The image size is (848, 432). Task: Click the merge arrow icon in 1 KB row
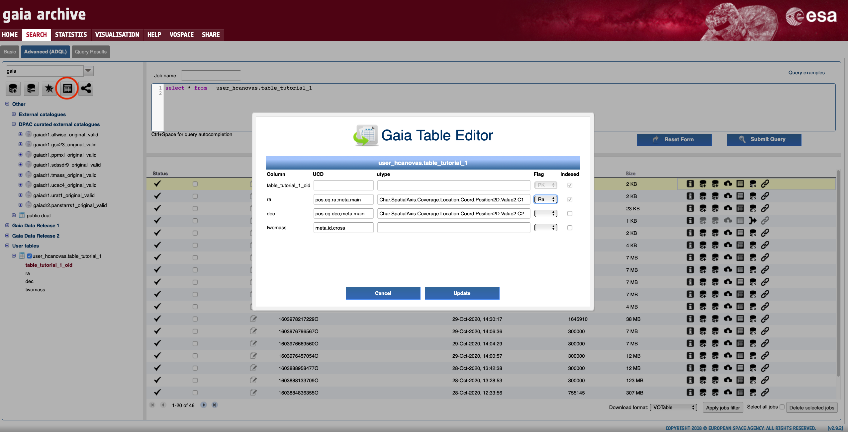click(x=753, y=221)
